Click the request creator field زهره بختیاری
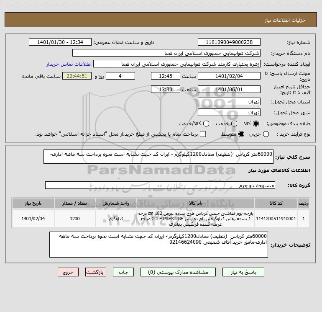Screen dimensions: 322x312 pos(177,64)
